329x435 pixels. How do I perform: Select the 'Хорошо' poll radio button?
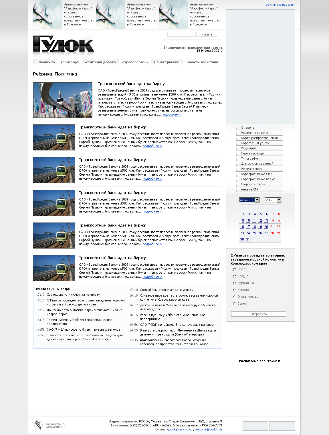tap(234, 290)
